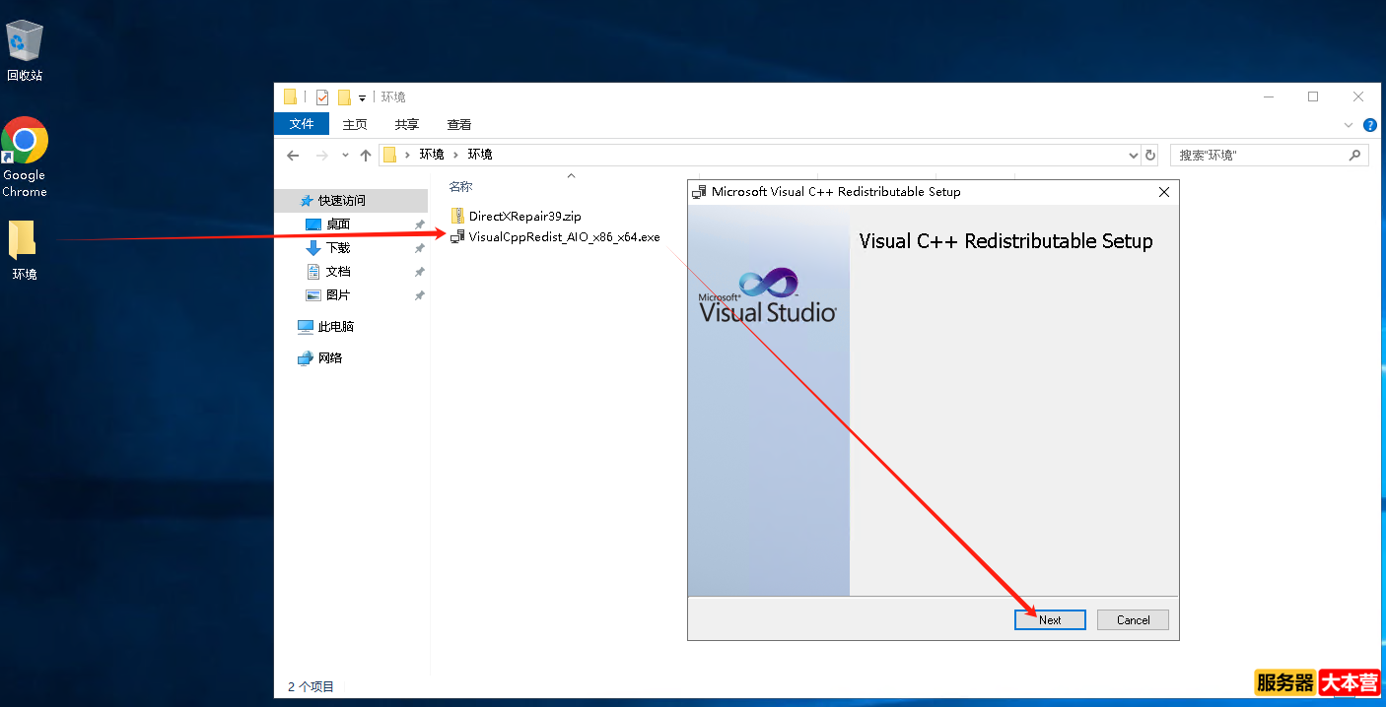Sort by the 名称 column header
The width and height of the screenshot is (1386, 707).
[460, 186]
